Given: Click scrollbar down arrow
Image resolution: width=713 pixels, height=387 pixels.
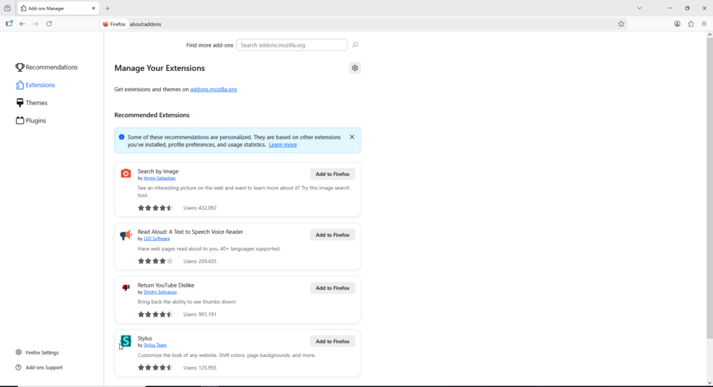Looking at the screenshot, I should 710,383.
